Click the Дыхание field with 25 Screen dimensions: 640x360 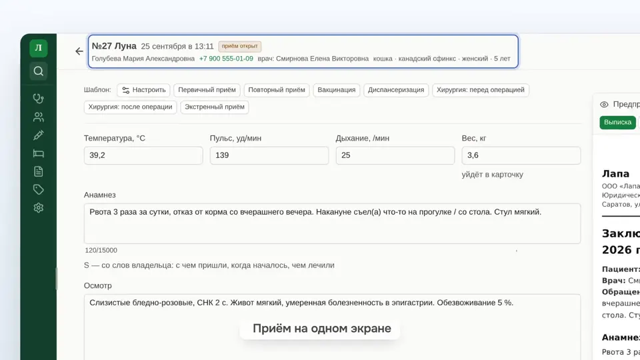tap(395, 155)
